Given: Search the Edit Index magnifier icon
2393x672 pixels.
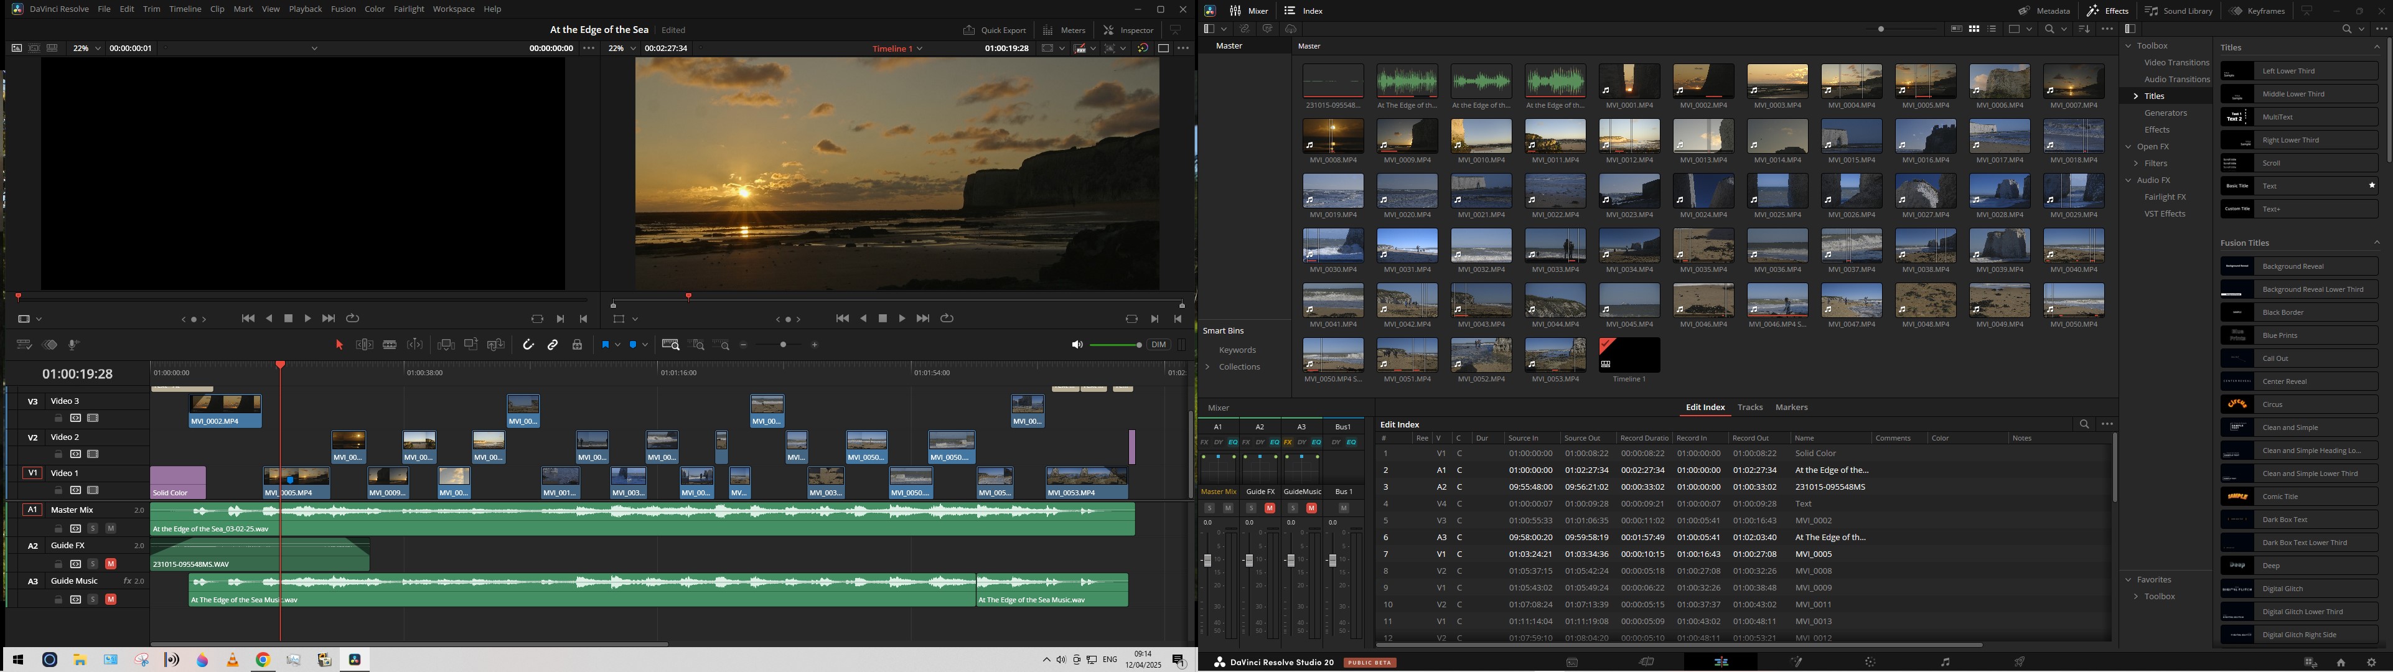Looking at the screenshot, I should 2084,424.
